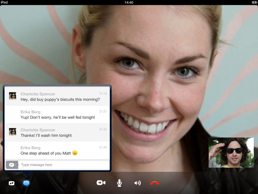
Task: Close the chat panel via the blue chat icon
Action: 26,183
